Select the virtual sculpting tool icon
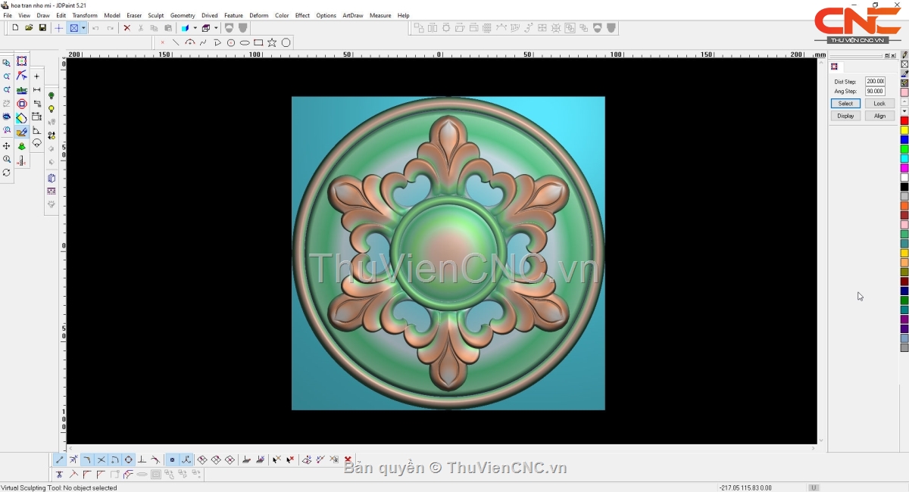The image size is (909, 492). point(22,132)
